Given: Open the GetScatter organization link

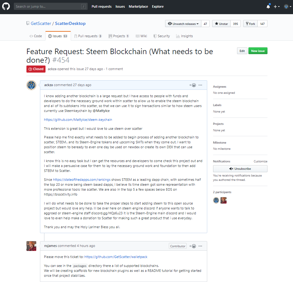Looking at the screenshot, I should 41,24.
